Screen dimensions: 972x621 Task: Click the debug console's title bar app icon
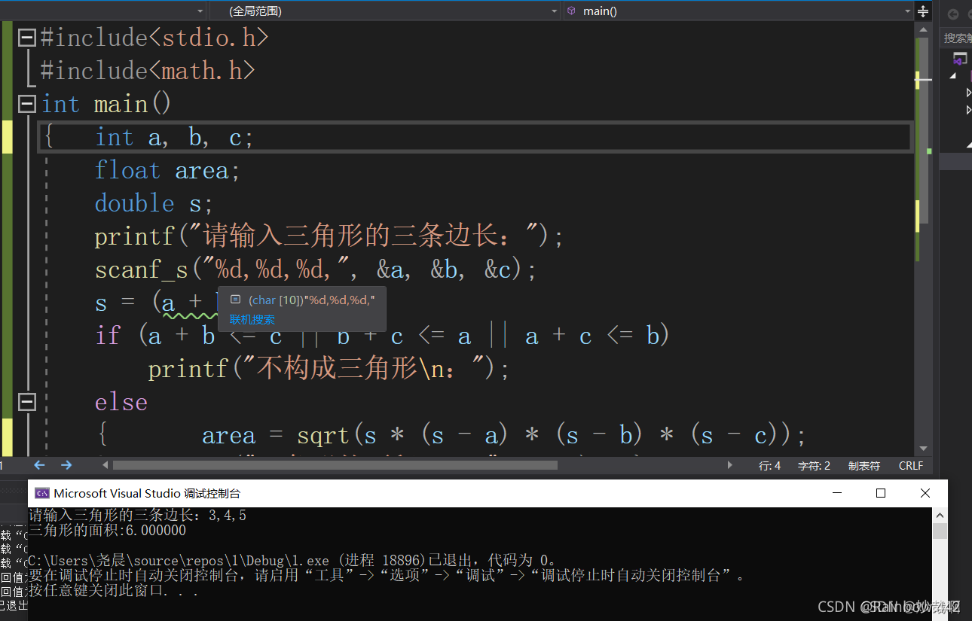[x=42, y=493]
